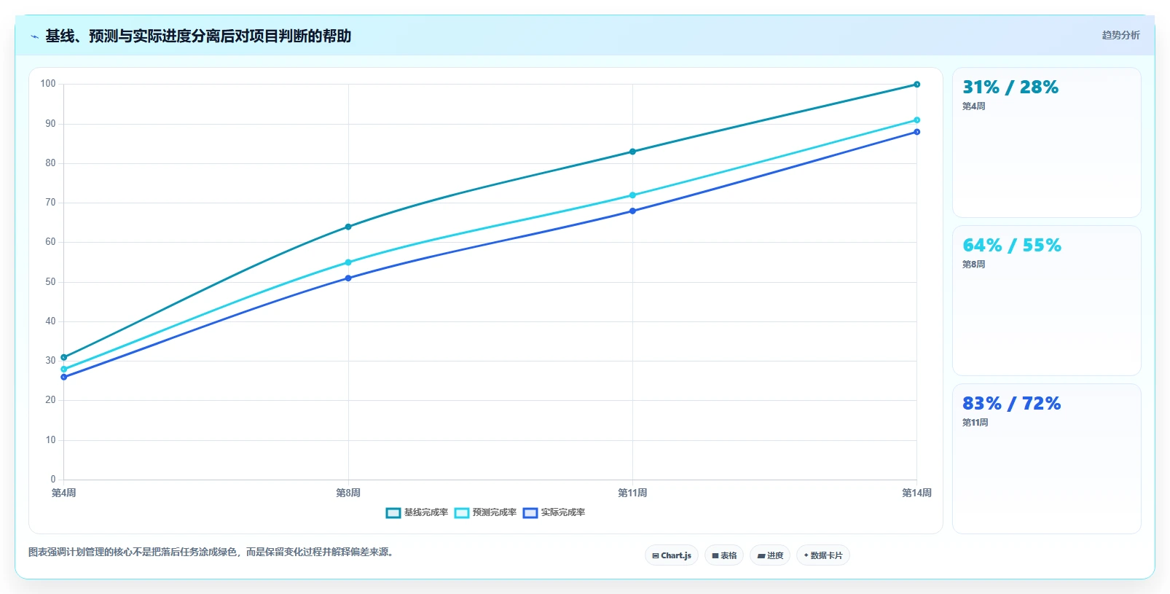Toggle the 实际完成率 legend series
The image size is (1170, 594).
(x=554, y=512)
